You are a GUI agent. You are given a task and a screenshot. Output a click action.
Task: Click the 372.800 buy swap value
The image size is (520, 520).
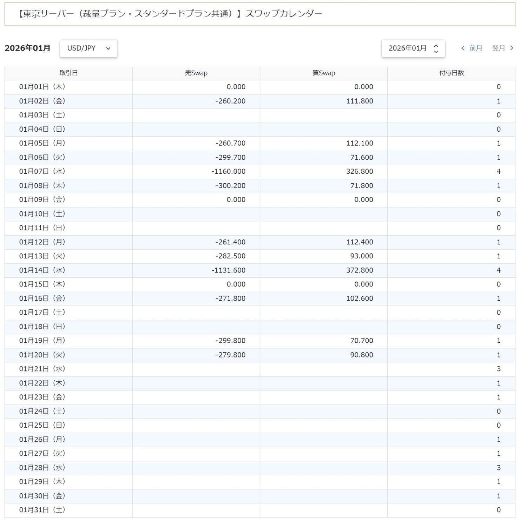[x=360, y=270]
